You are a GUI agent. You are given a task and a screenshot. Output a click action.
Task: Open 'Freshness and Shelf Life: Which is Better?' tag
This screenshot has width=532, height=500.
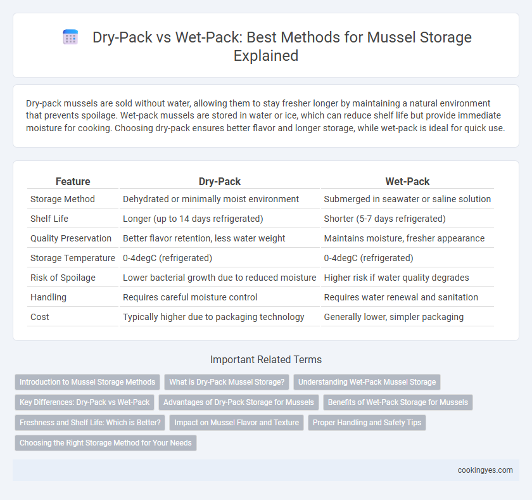[90, 423]
